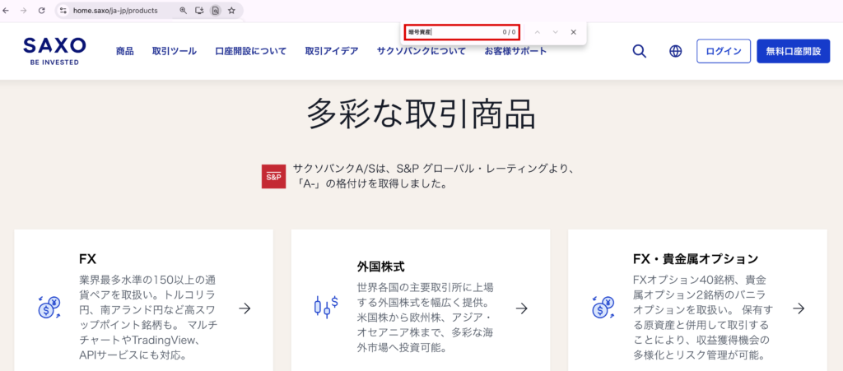Click the browser back arrow

pos(6,10)
